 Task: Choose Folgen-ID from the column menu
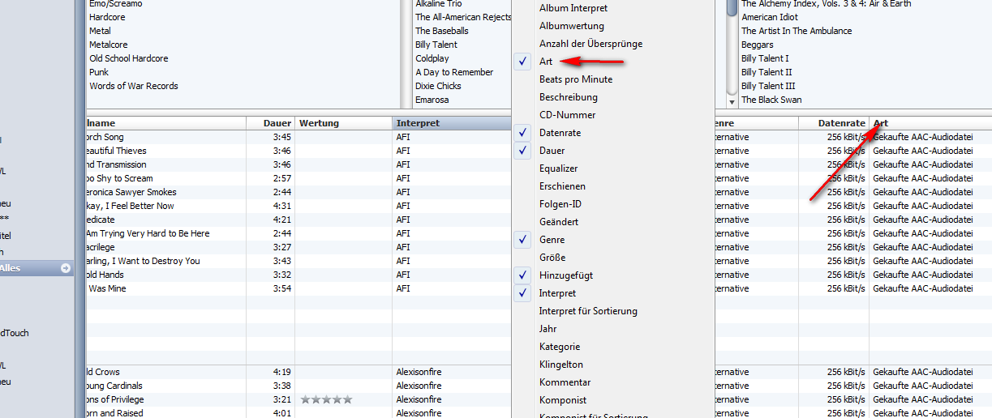coord(560,204)
